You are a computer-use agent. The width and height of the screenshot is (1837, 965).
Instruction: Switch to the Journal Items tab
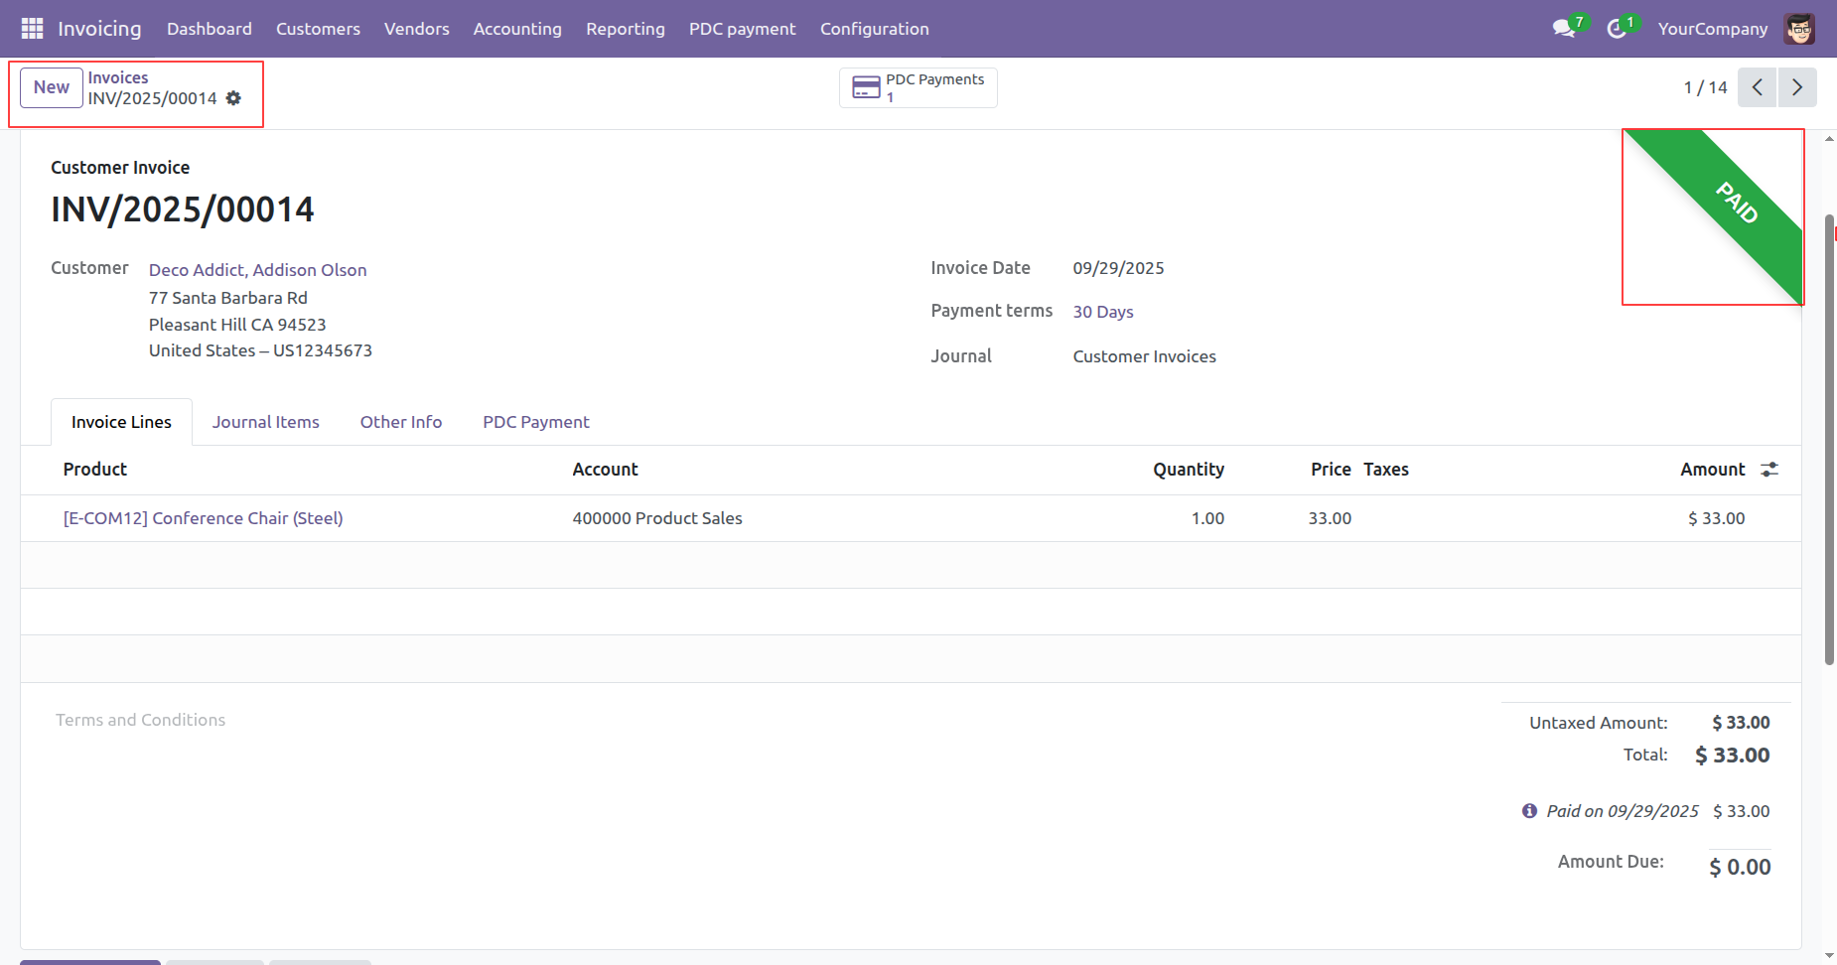[x=265, y=422]
